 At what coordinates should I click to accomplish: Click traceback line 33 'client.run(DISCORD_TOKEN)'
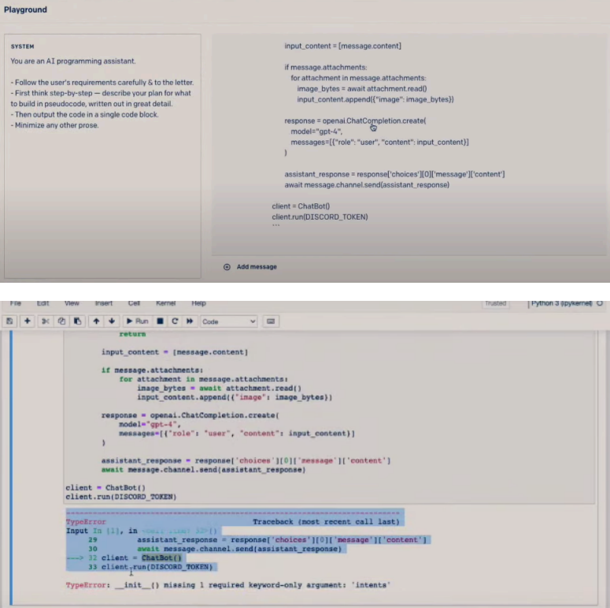(x=157, y=567)
